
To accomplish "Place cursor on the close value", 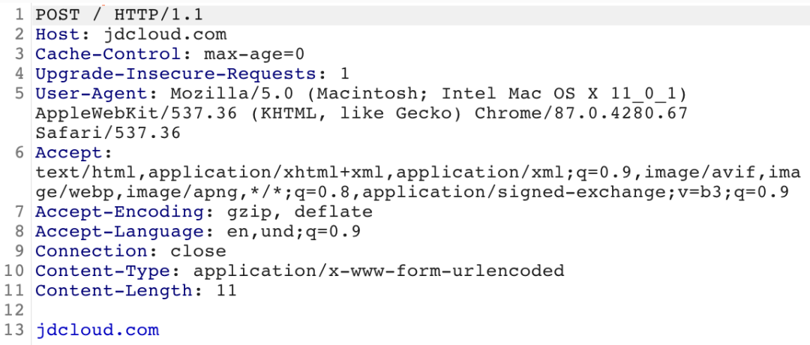I will (x=198, y=250).
